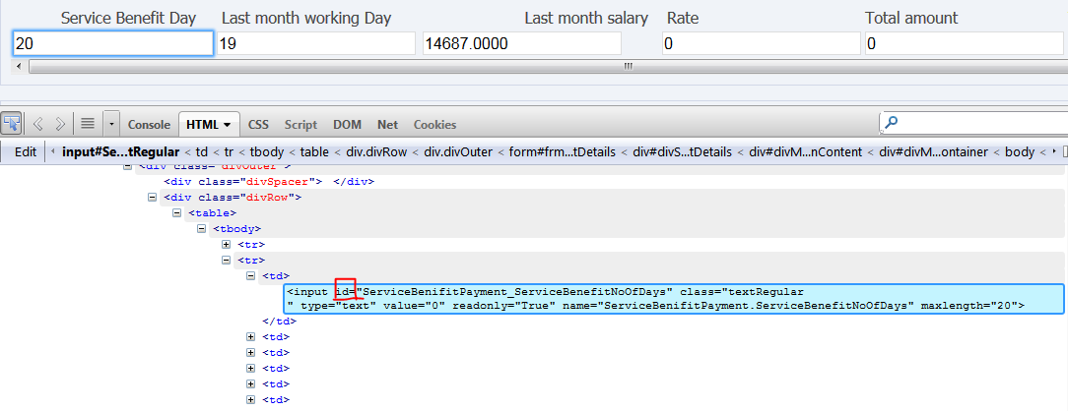Screen dimensions: 1068x411
Task: Switch to the DOM panel
Action: tap(347, 125)
